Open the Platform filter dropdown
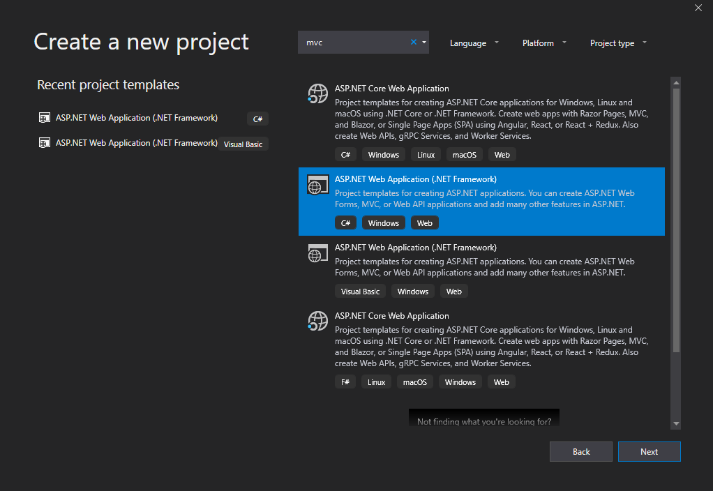The height and width of the screenshot is (491, 713). (x=544, y=43)
